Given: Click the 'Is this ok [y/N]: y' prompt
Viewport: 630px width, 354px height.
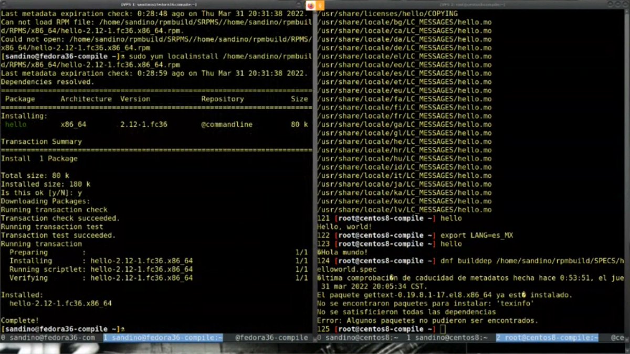Looking at the screenshot, I should [41, 193].
